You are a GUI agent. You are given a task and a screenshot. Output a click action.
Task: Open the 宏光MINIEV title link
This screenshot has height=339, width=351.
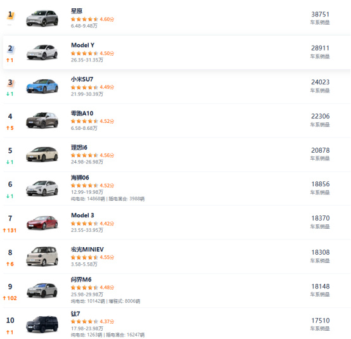tap(87, 250)
